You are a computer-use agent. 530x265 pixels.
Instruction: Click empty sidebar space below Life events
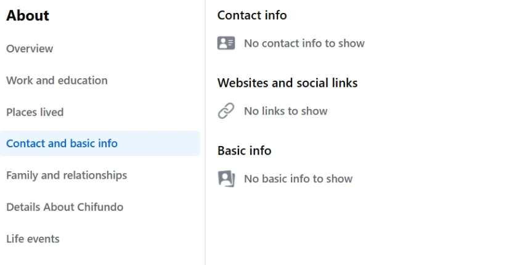point(99,257)
